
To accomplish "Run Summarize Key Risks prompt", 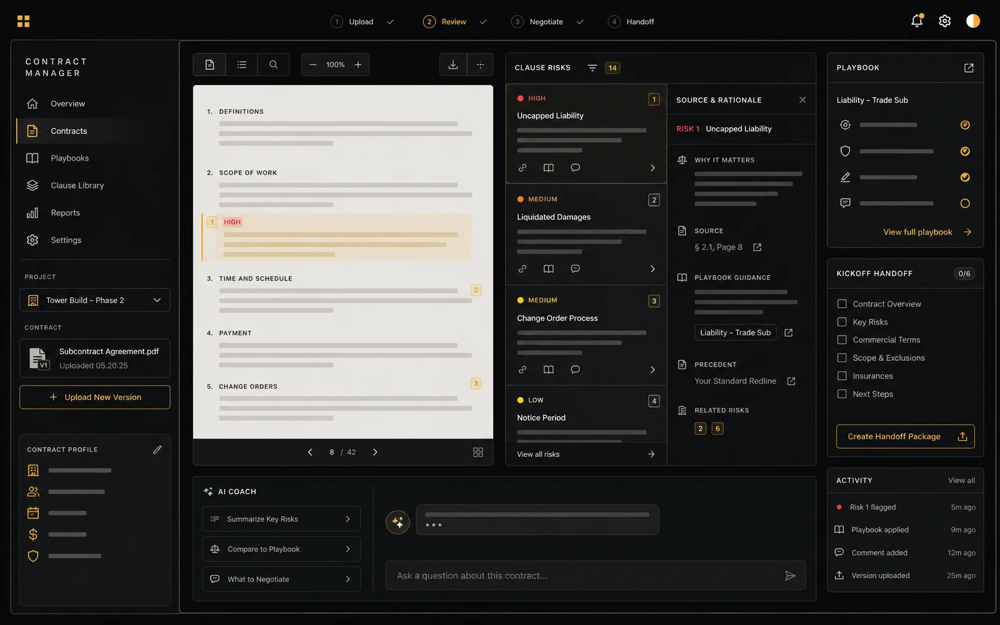I will 281,519.
